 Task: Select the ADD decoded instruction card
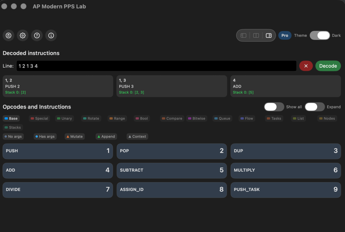[286, 86]
